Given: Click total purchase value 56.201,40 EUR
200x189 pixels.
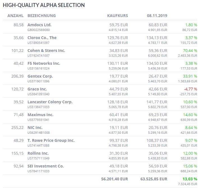Looking at the screenshot, I should pyautogui.click(x=114, y=179).
